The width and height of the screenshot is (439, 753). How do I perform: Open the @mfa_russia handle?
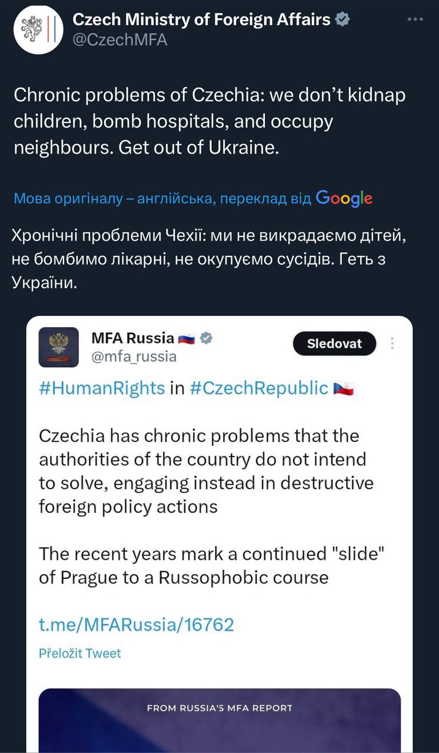(134, 356)
